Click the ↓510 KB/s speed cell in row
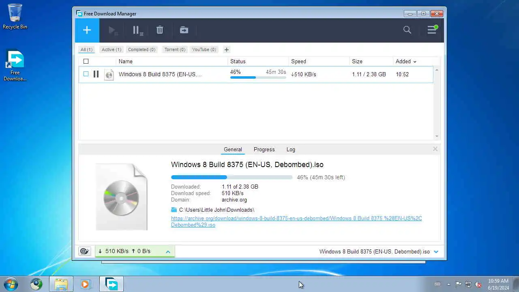Viewport: 519px width, 292px height. [x=304, y=75]
